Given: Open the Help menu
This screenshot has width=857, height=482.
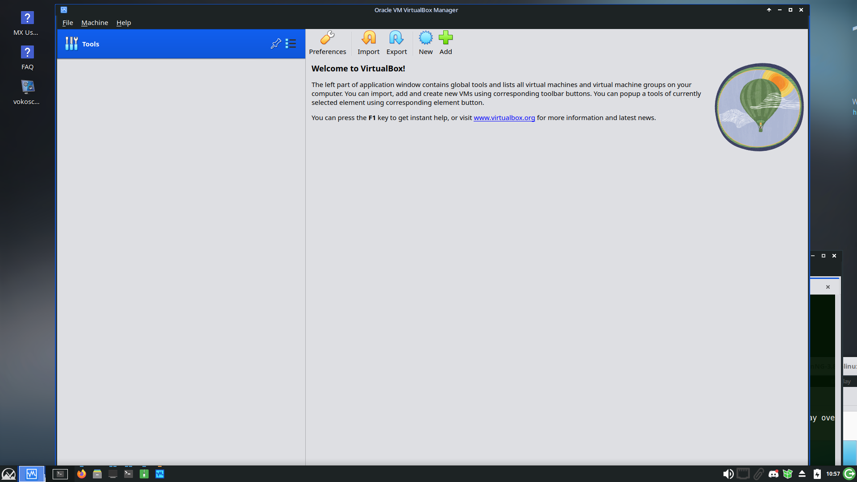Looking at the screenshot, I should click(124, 23).
